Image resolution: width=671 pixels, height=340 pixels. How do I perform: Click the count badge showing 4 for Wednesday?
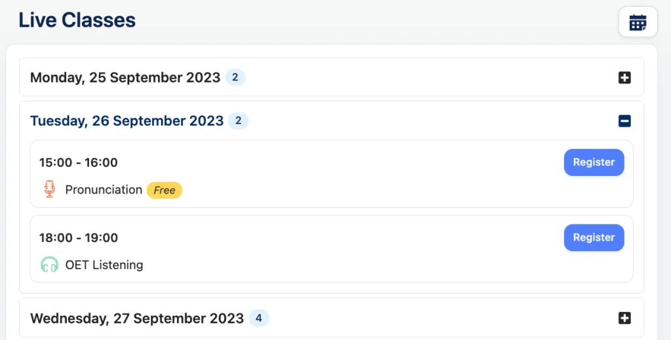pos(258,318)
